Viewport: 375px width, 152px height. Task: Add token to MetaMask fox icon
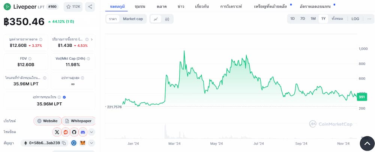click(82, 143)
